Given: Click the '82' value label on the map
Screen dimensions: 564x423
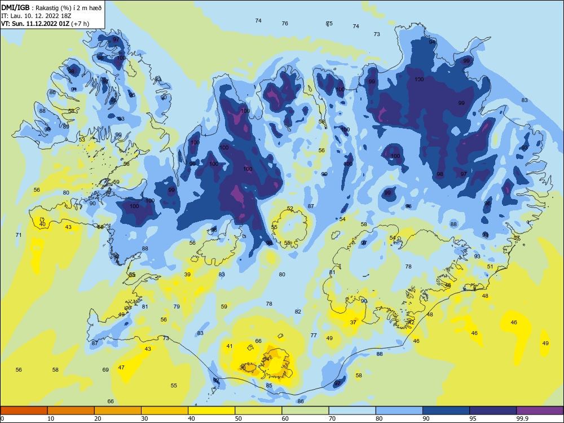Looking at the screenshot, I should coord(298,311).
